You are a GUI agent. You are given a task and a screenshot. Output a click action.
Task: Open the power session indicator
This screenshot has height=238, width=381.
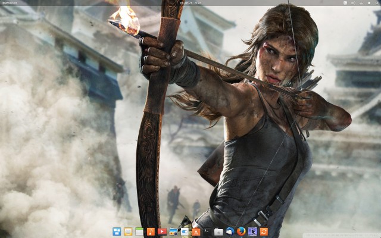376,3
